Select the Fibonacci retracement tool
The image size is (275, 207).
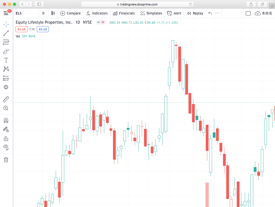(6, 42)
